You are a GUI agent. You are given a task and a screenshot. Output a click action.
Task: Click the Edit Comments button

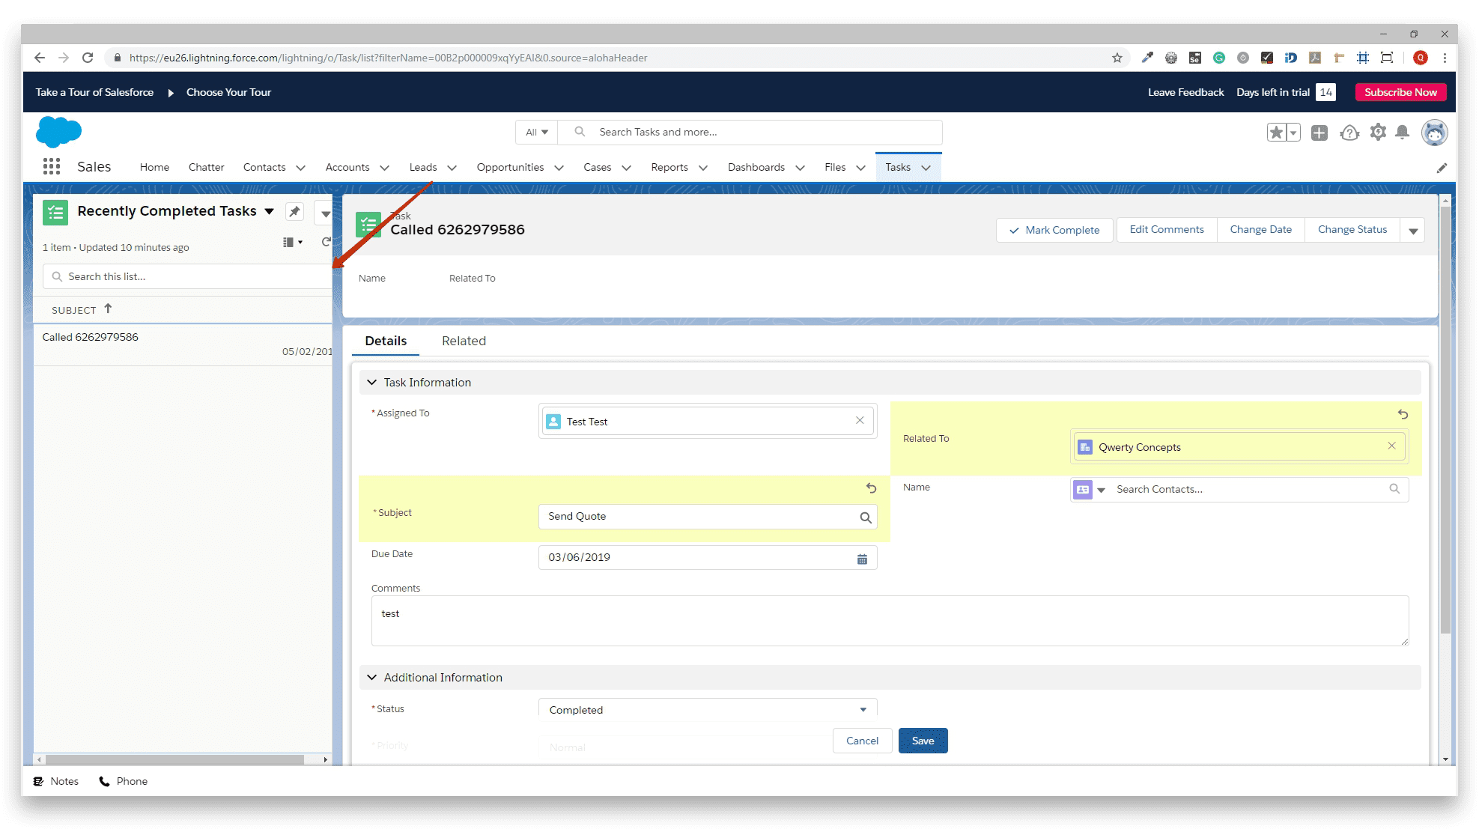(x=1166, y=230)
